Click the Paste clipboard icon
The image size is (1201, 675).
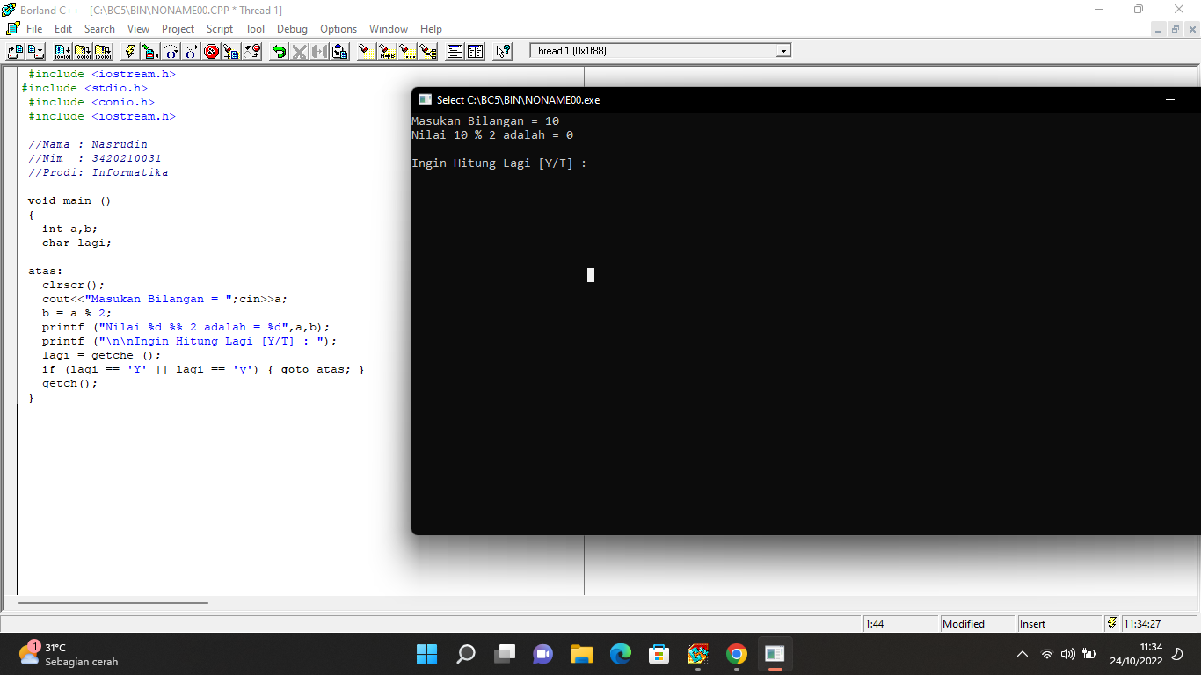(x=340, y=51)
